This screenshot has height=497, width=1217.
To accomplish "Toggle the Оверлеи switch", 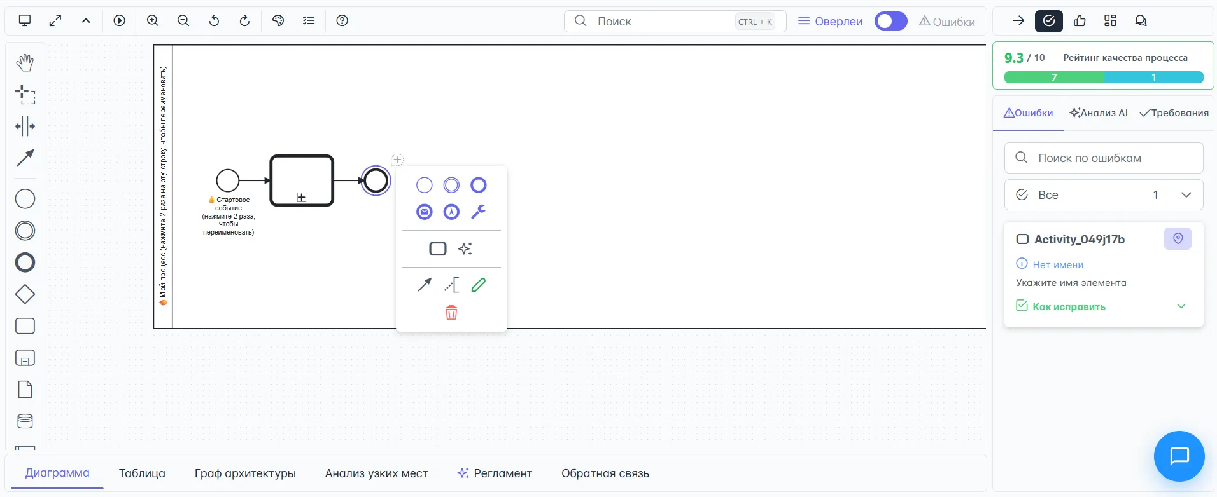I will pyautogui.click(x=890, y=21).
